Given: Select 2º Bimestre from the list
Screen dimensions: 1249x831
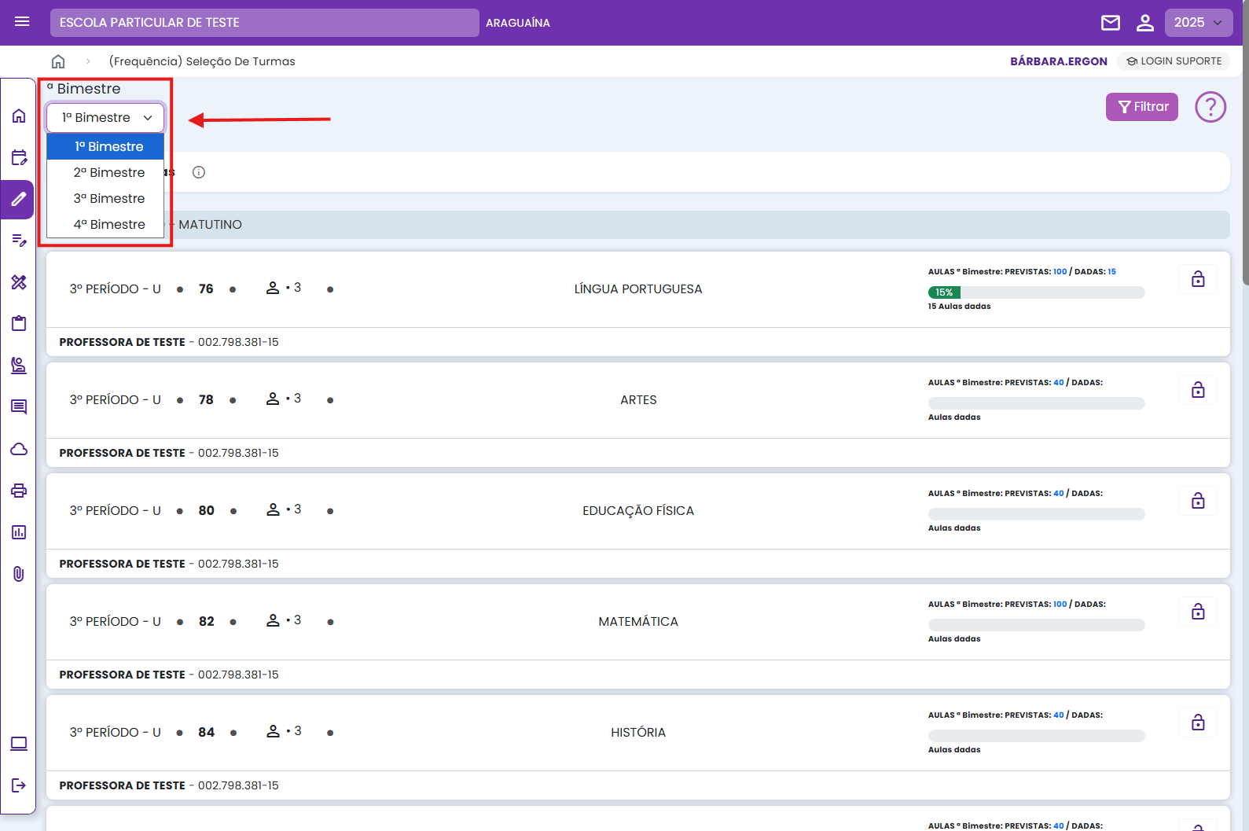Looking at the screenshot, I should pyautogui.click(x=109, y=172).
